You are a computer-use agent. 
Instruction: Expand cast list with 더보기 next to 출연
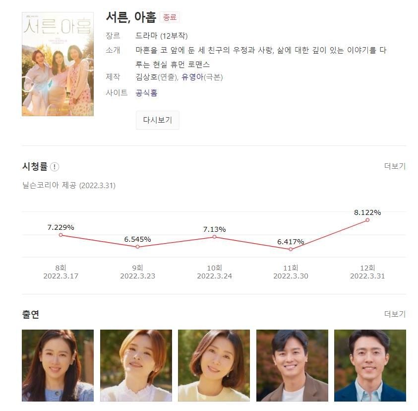395,314
